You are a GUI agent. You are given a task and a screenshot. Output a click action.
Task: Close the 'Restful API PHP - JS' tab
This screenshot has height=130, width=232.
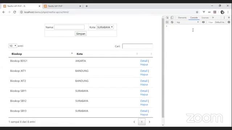click(x=40, y=6)
